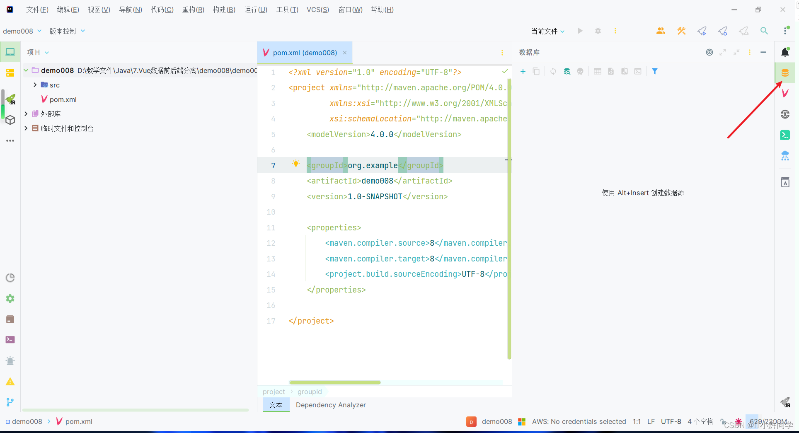This screenshot has height=433, width=799.
Task: Open the 版本控制 dropdown
Action: tap(67, 31)
